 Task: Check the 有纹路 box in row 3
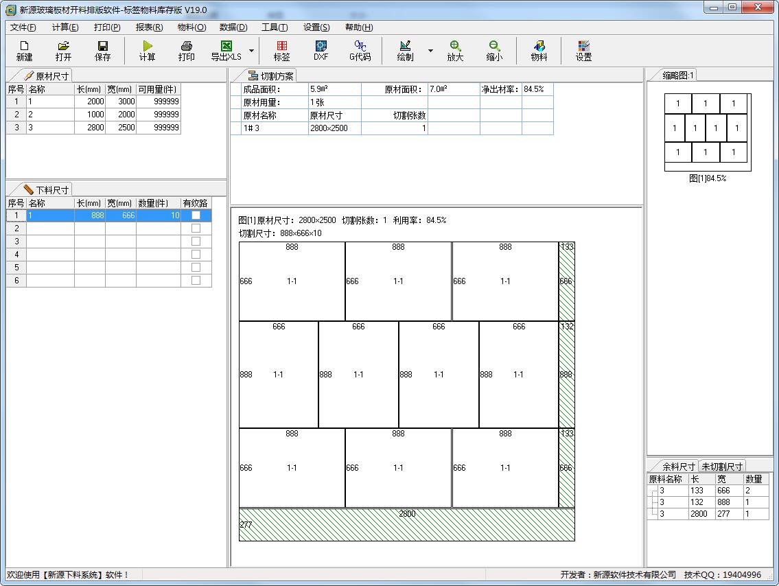tap(196, 242)
